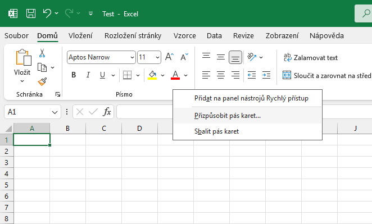The image size is (372, 224).
Task: Open the borders dropdown arrow
Action: pos(138,75)
